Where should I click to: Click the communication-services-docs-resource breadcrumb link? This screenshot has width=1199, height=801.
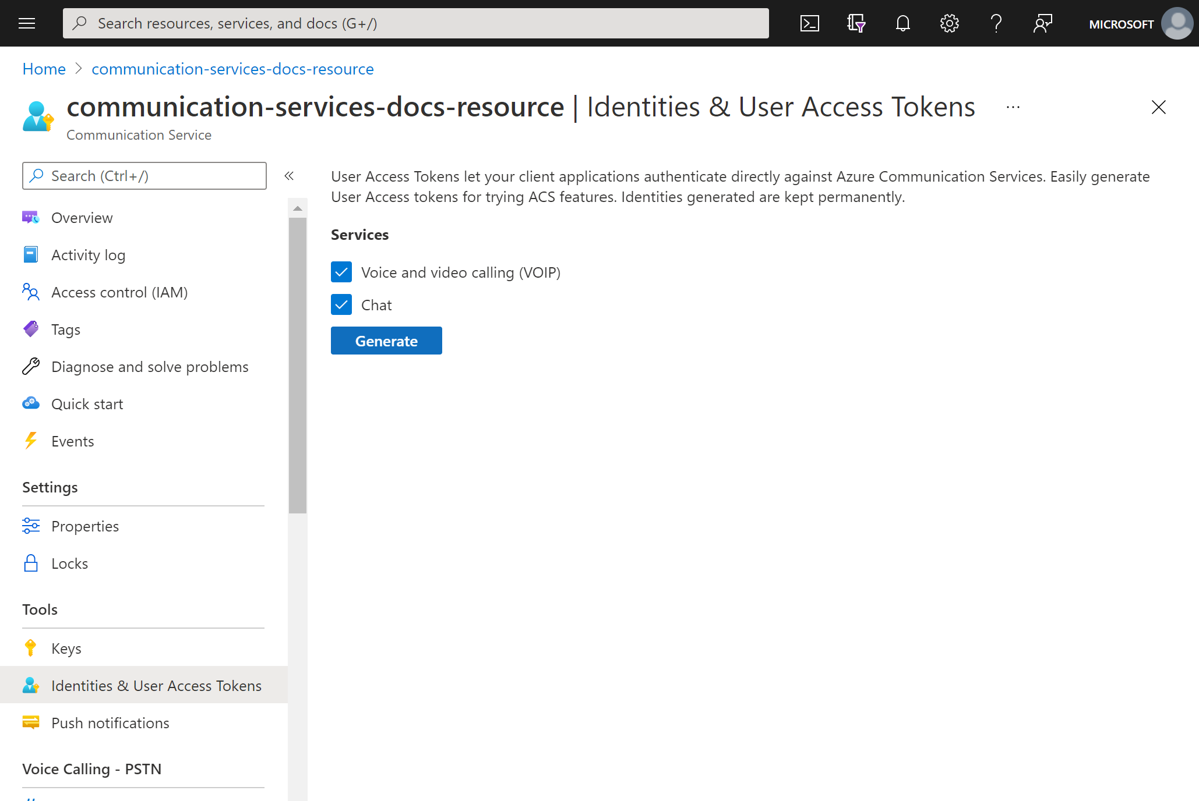(x=232, y=68)
